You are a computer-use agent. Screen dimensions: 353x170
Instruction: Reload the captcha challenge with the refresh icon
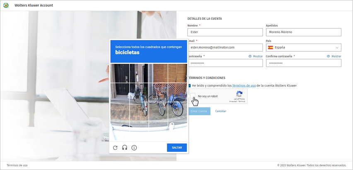(115, 148)
